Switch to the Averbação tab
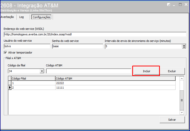This screenshot has width=190, height=131. (x=7, y=17)
